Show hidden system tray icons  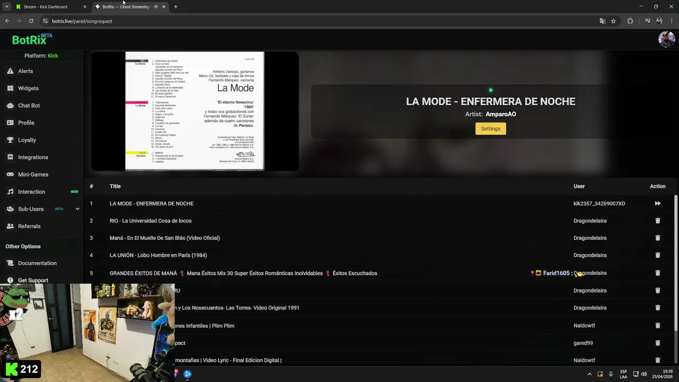click(x=589, y=374)
